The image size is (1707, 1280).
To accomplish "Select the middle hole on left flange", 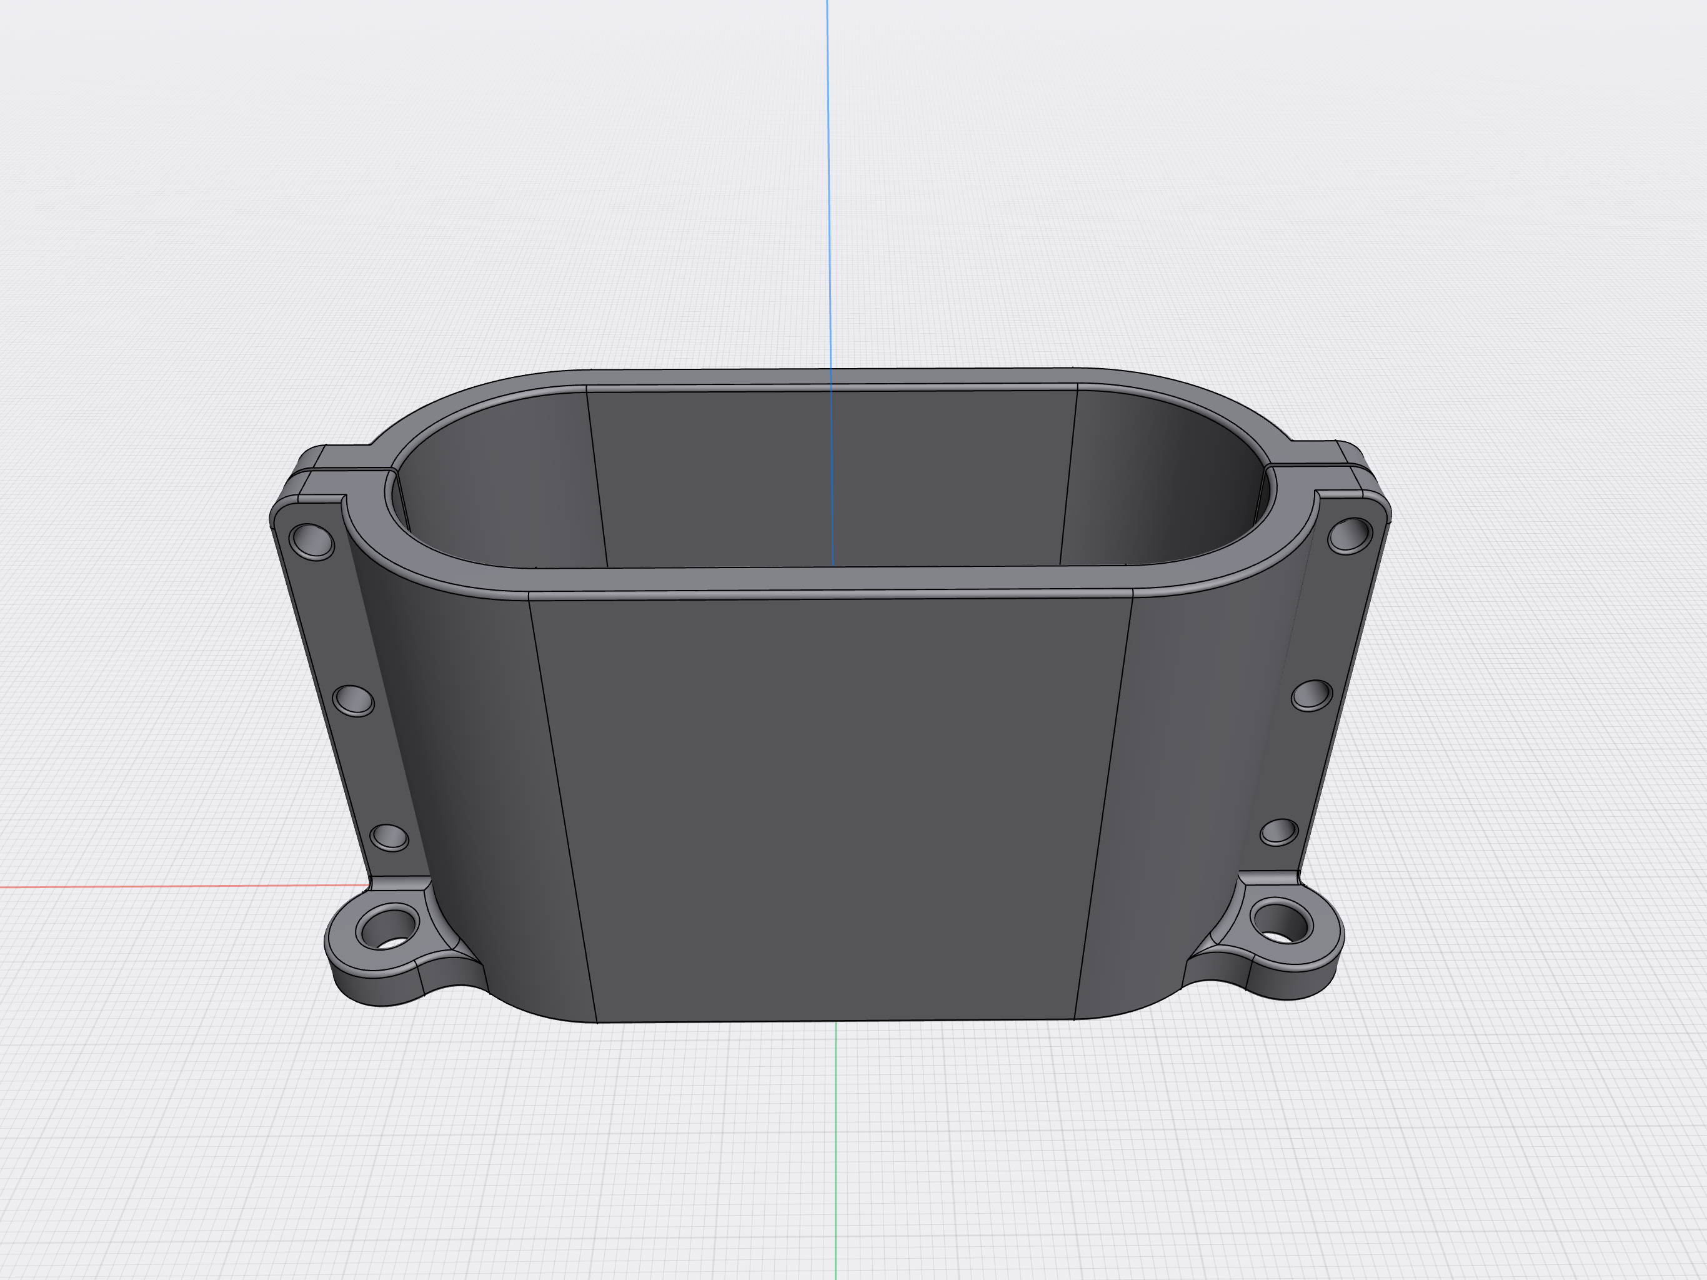I will [x=354, y=700].
